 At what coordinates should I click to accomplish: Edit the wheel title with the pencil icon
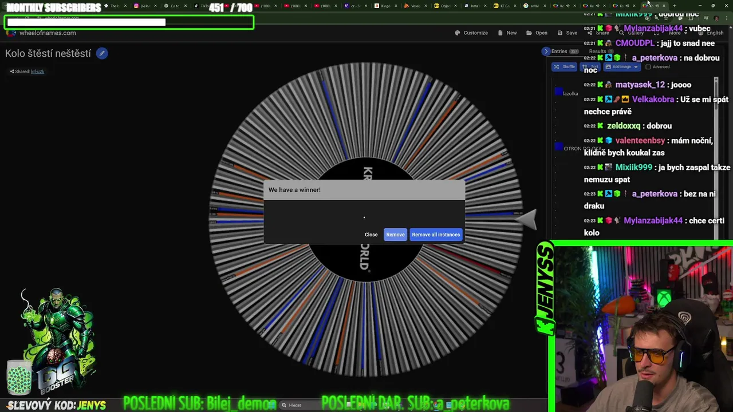(102, 53)
